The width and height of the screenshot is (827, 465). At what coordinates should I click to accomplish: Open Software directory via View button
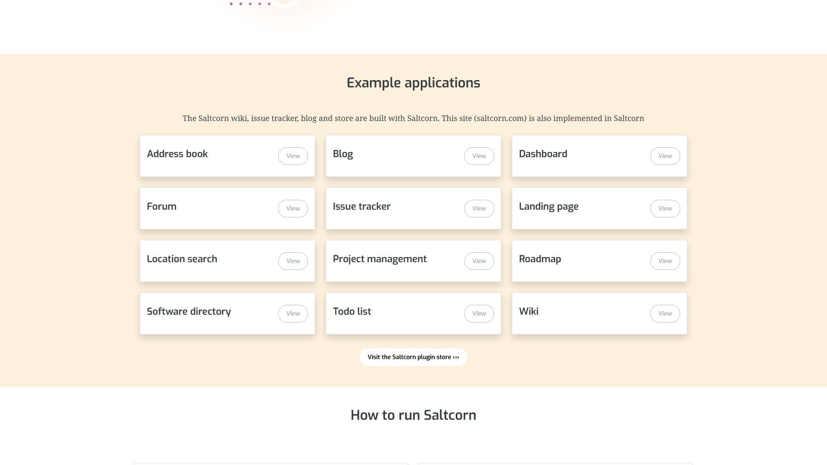point(293,313)
